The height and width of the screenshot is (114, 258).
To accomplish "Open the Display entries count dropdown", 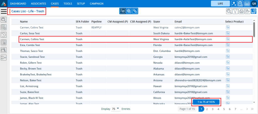I will [x=115, y=109].
